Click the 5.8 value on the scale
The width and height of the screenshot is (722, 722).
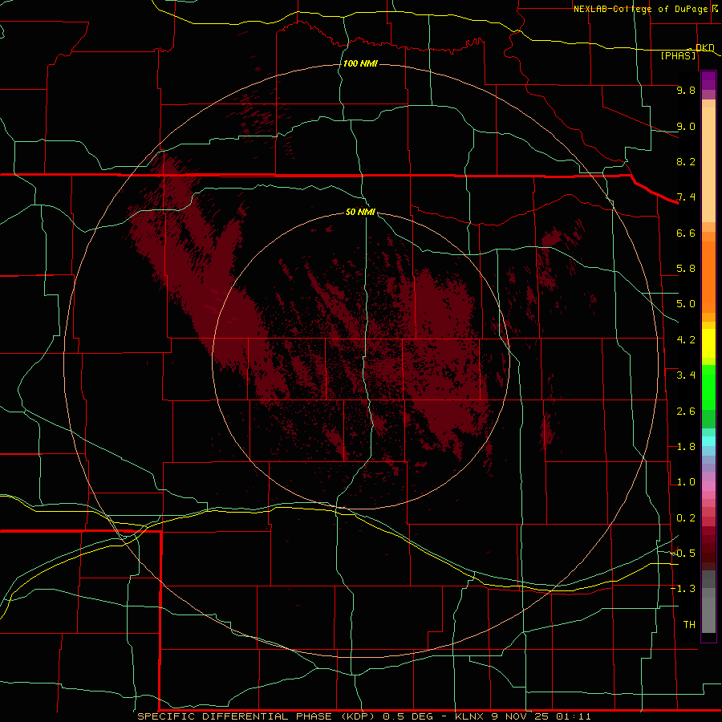(686, 269)
